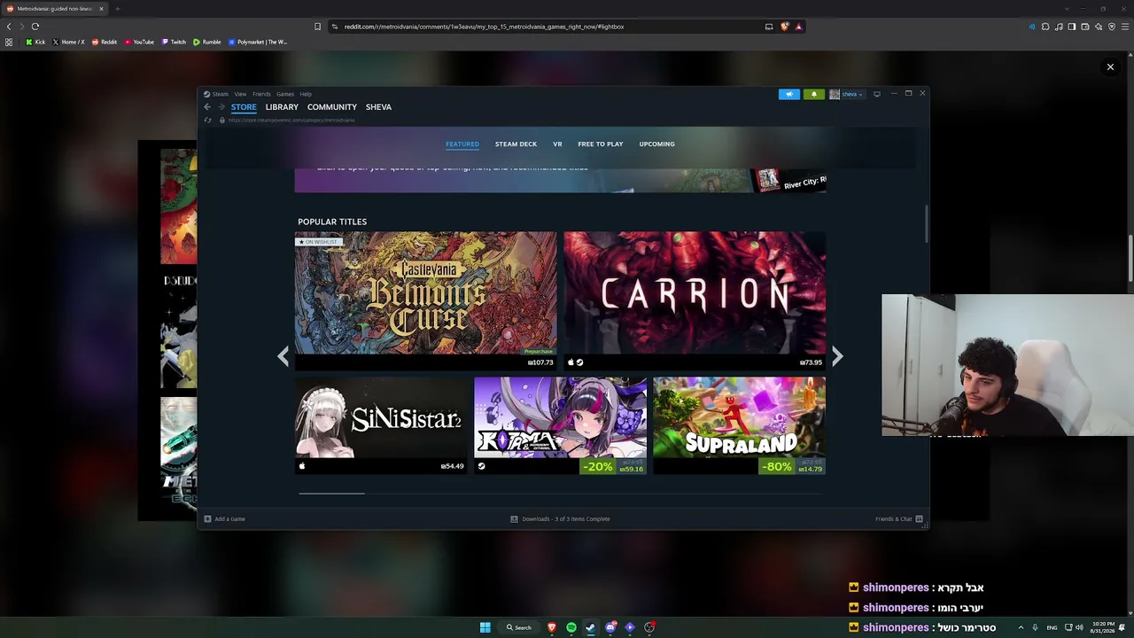Reload the Steam store page
The width and height of the screenshot is (1134, 638).
click(207, 121)
